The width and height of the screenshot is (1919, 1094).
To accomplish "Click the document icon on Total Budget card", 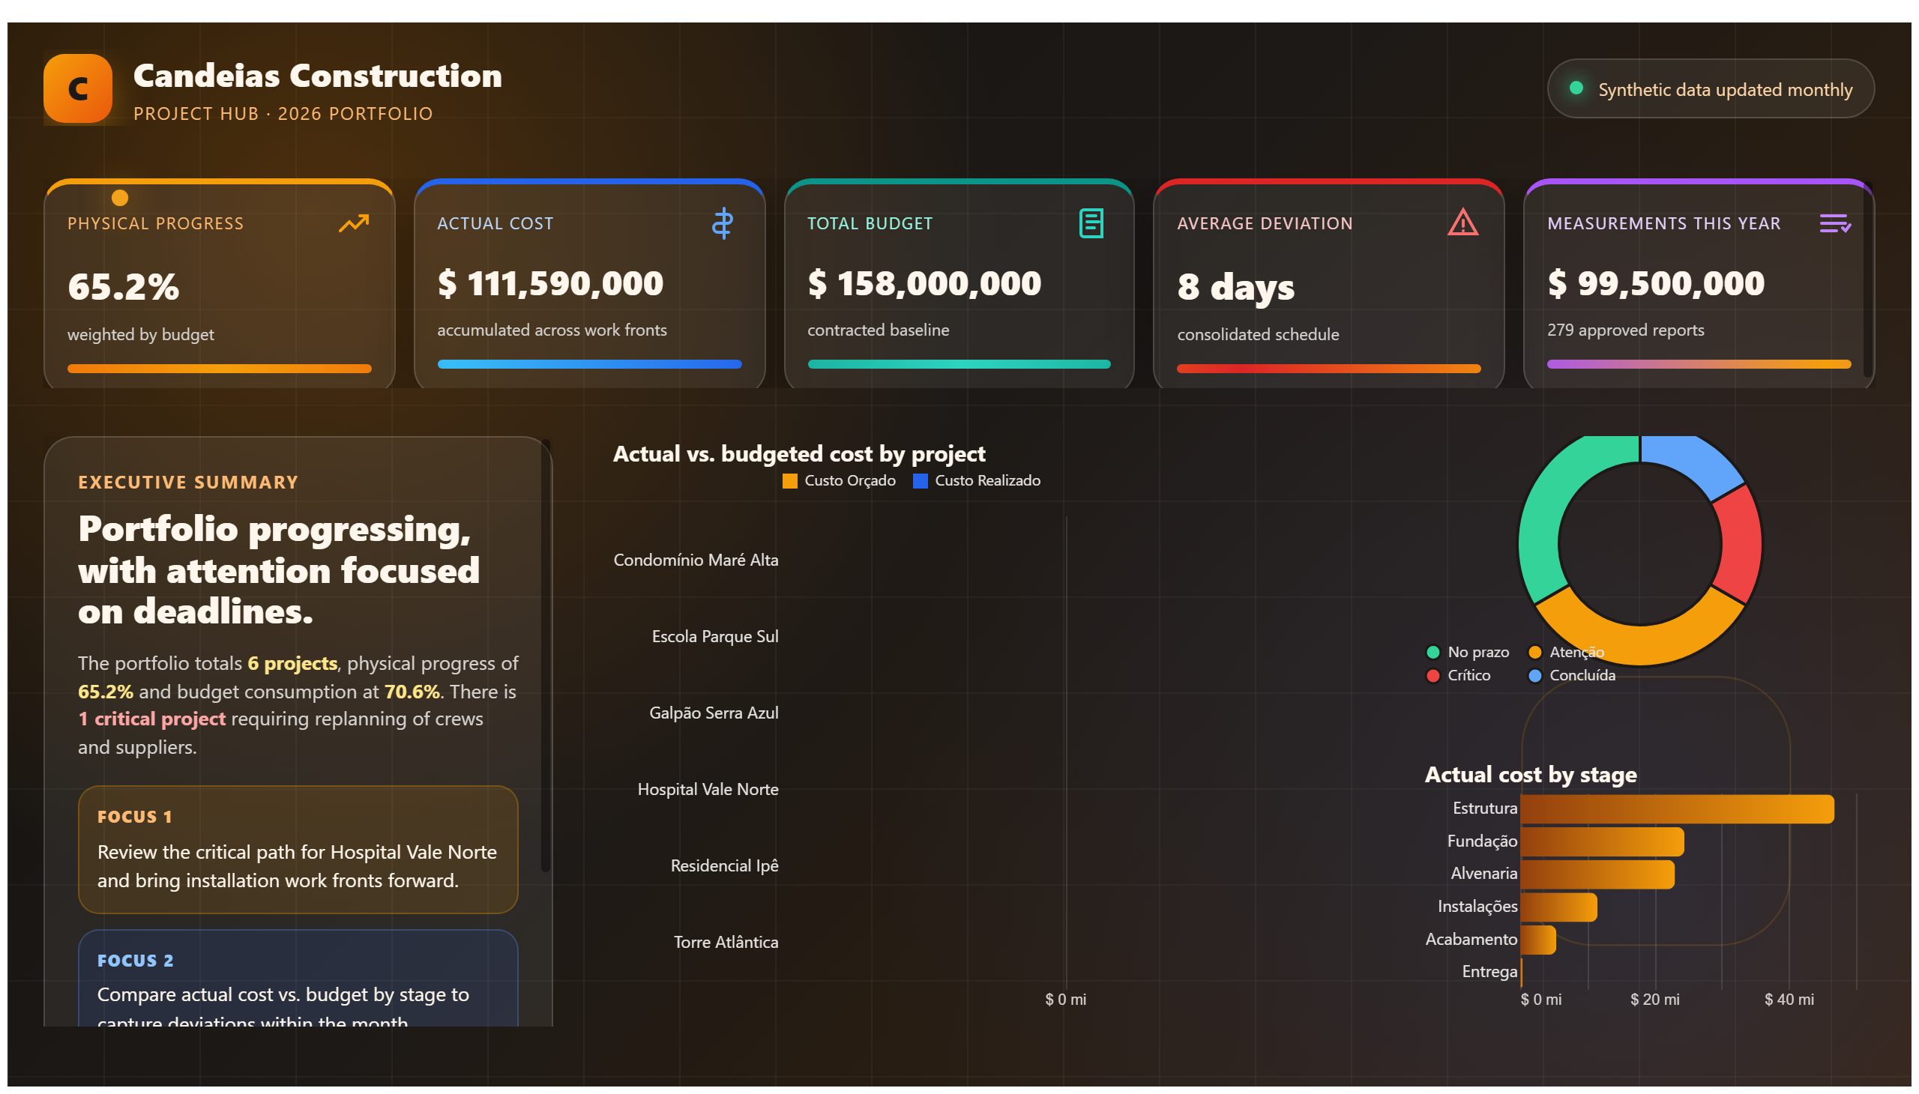I will (x=1091, y=223).
